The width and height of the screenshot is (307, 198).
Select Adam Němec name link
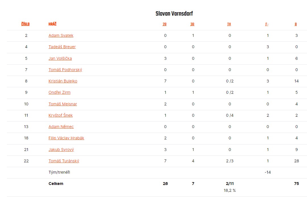tap(61, 127)
